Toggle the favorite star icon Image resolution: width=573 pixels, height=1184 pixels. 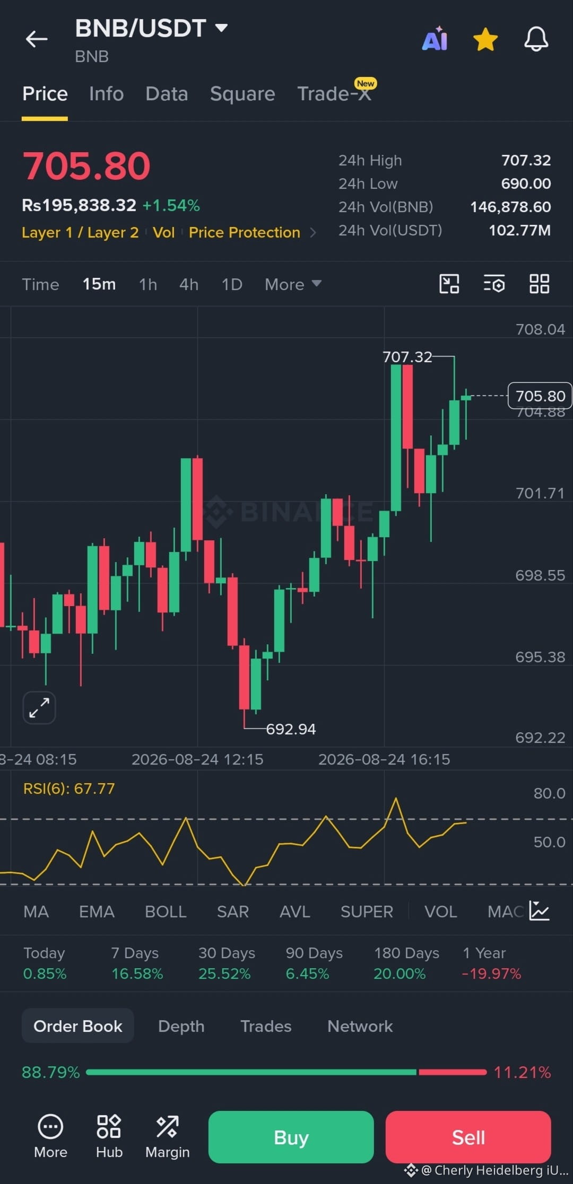pos(485,40)
